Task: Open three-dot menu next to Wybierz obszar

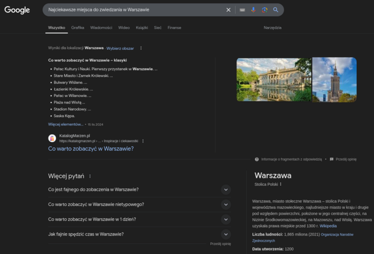Action: tap(141, 48)
